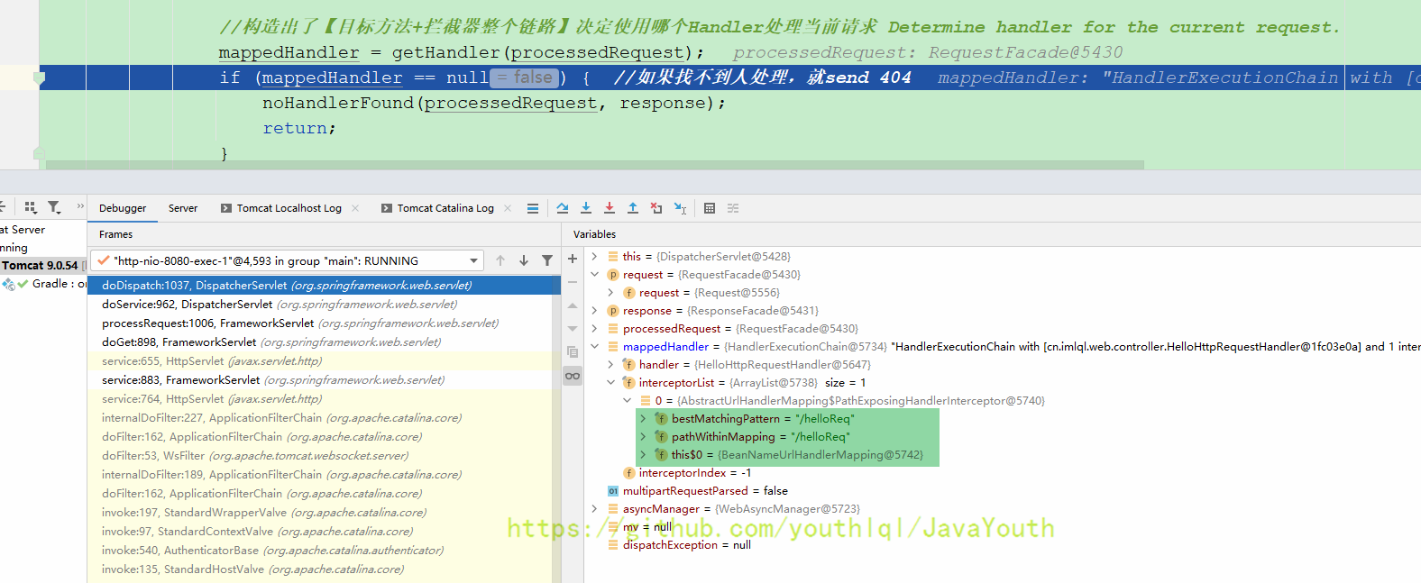
Task: Toggle the show watches glasses icon
Action: tap(573, 376)
